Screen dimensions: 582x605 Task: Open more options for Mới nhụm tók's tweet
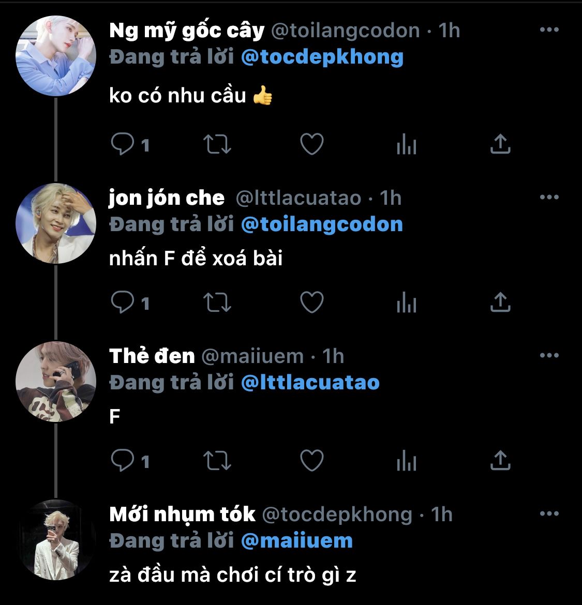coord(549,513)
